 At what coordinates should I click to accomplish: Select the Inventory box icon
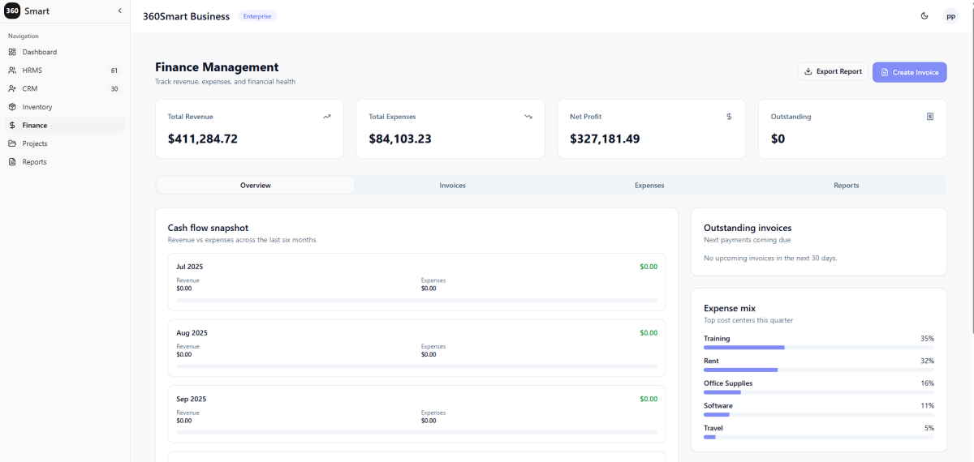pyautogui.click(x=12, y=107)
